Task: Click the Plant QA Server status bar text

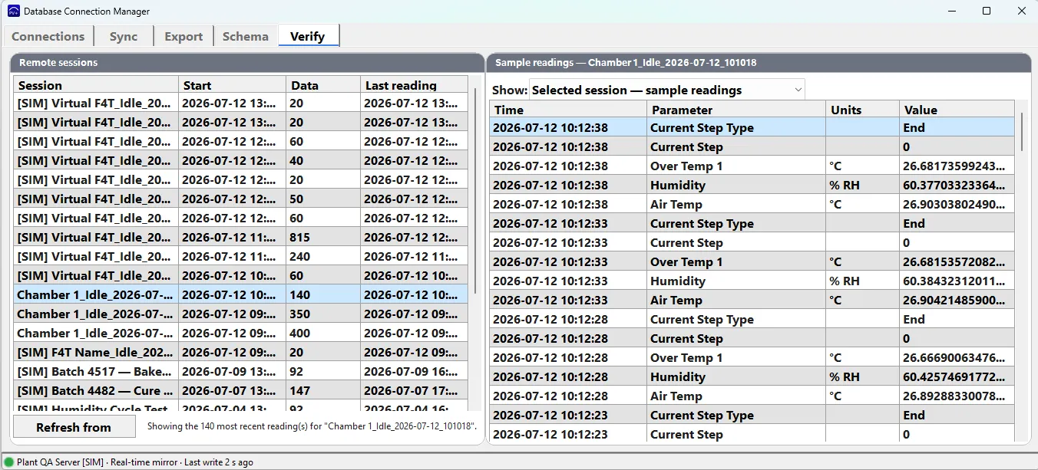Action: pos(135,462)
